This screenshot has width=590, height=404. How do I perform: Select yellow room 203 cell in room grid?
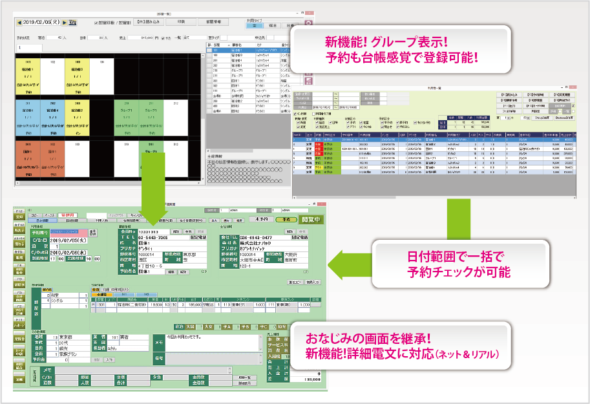pos(77,118)
